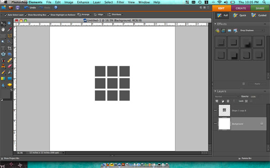The width and height of the screenshot is (270, 168).
Task: Click Show Project Bin
Action: [x=10, y=159]
